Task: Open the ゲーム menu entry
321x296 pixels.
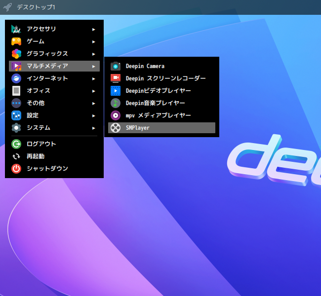Action: click(x=54, y=41)
